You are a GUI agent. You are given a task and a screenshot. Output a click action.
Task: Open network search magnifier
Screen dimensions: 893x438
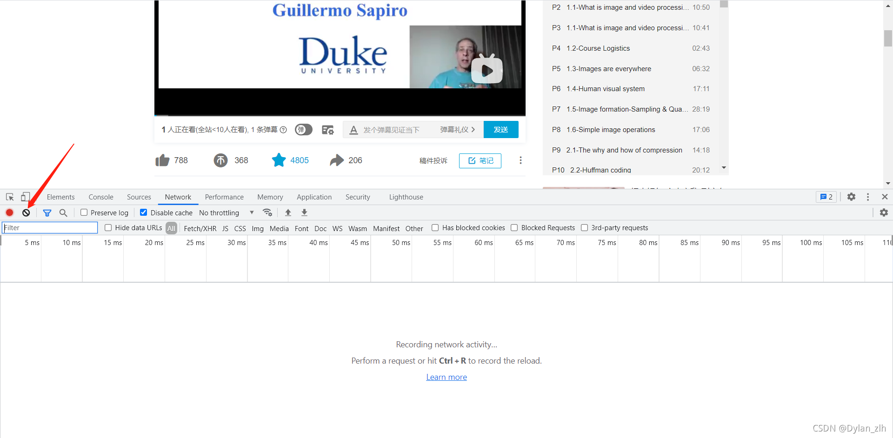pyautogui.click(x=63, y=212)
